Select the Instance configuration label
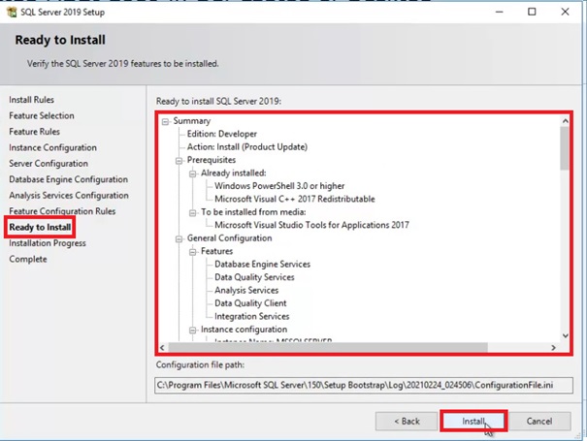This screenshot has height=441, width=587. (x=245, y=330)
